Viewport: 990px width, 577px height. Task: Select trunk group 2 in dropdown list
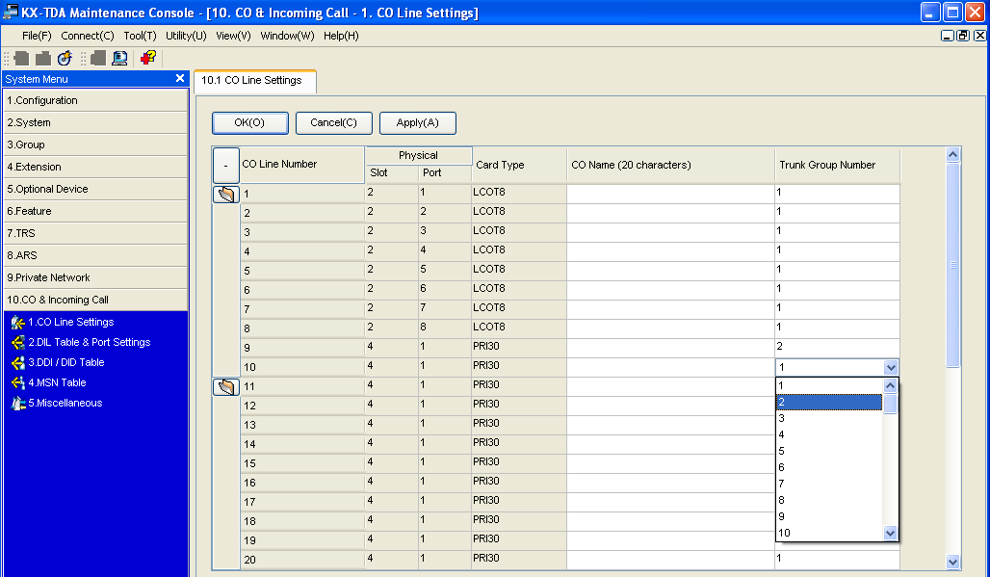pyautogui.click(x=828, y=402)
